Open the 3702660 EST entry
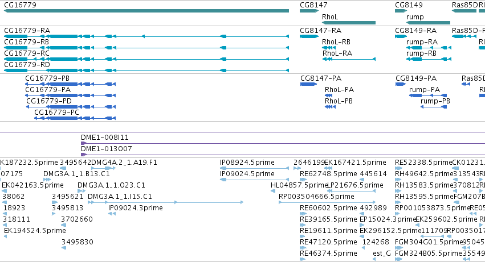 click(x=64, y=225)
